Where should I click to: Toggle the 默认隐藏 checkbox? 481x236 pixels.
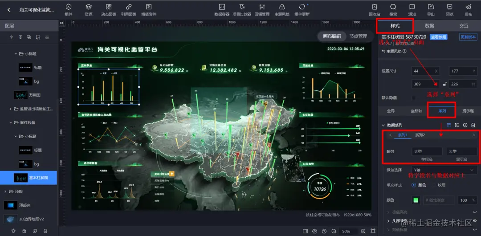(x=414, y=98)
